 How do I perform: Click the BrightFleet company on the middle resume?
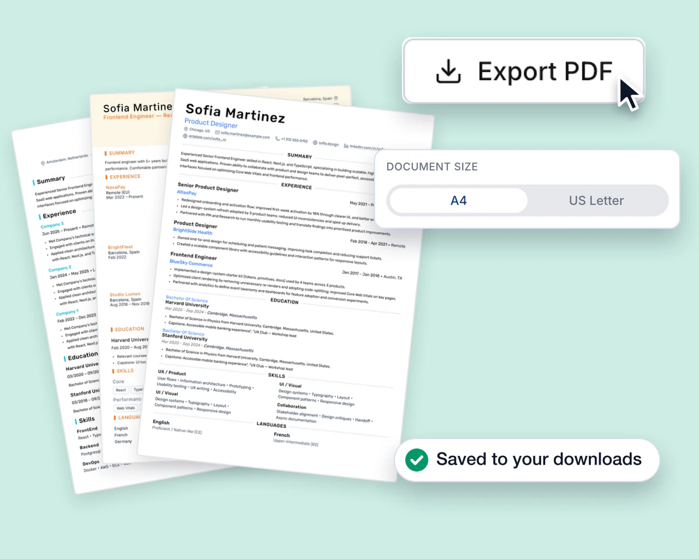point(120,247)
